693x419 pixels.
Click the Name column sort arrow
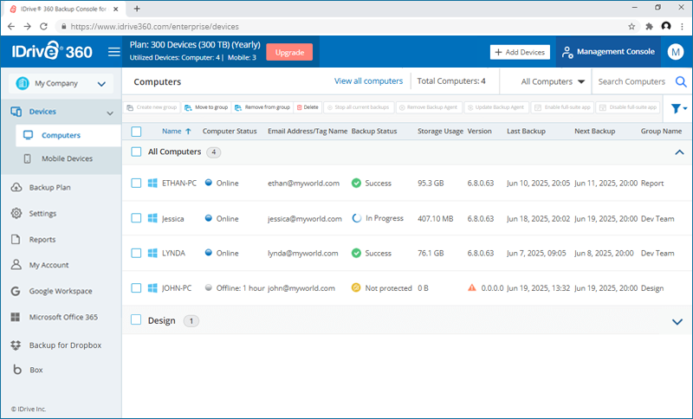pyautogui.click(x=188, y=131)
